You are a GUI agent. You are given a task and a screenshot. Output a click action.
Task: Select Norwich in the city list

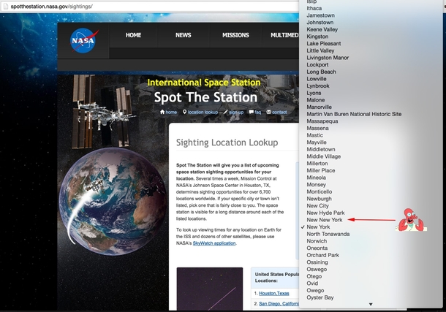(317, 241)
